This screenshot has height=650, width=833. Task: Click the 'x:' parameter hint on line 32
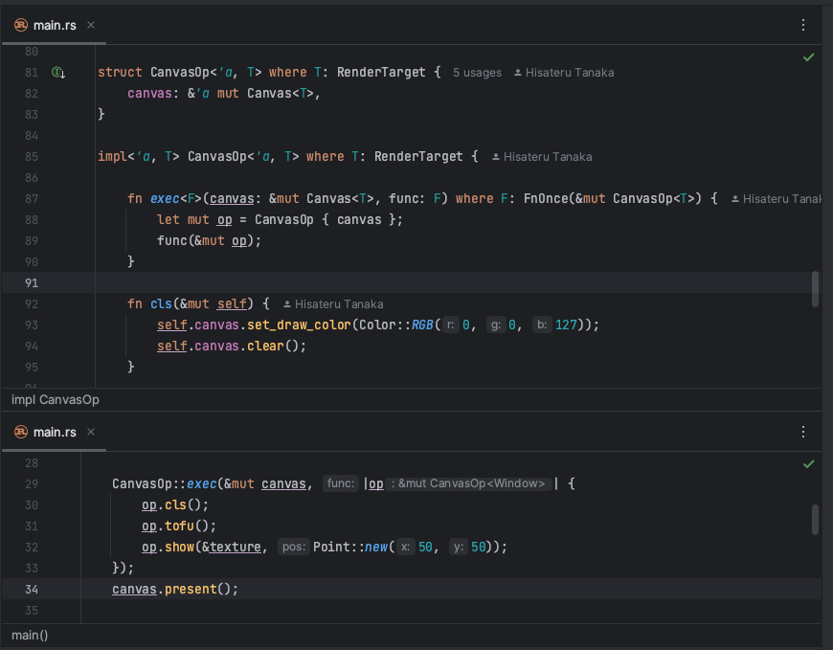pos(405,547)
